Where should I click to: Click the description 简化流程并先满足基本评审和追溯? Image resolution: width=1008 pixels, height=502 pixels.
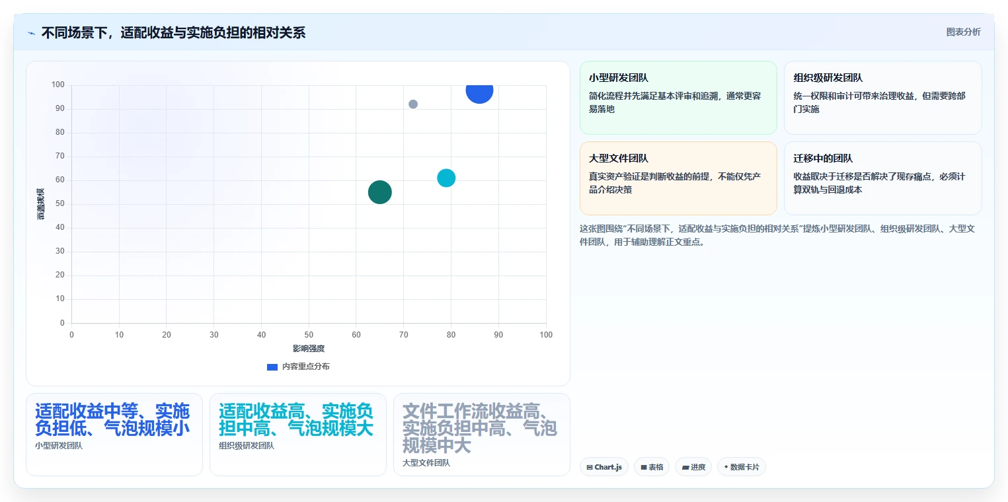675,102
